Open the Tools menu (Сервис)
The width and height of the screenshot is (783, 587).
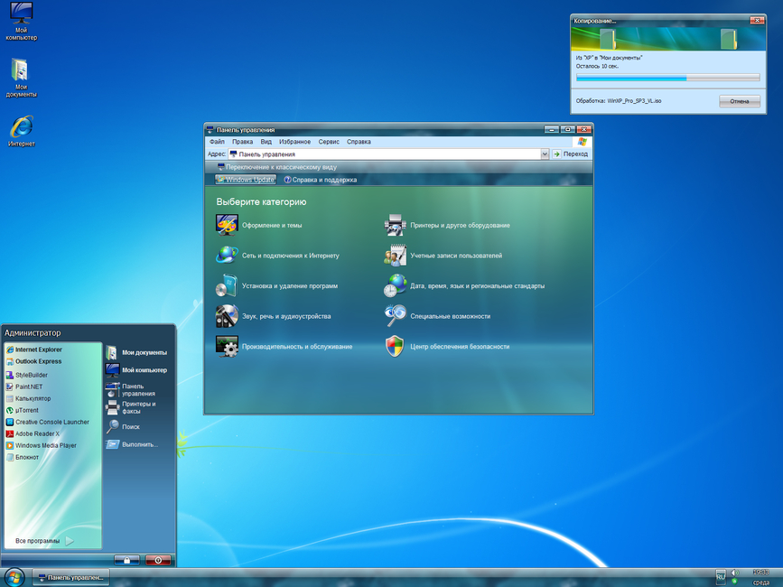tap(329, 142)
